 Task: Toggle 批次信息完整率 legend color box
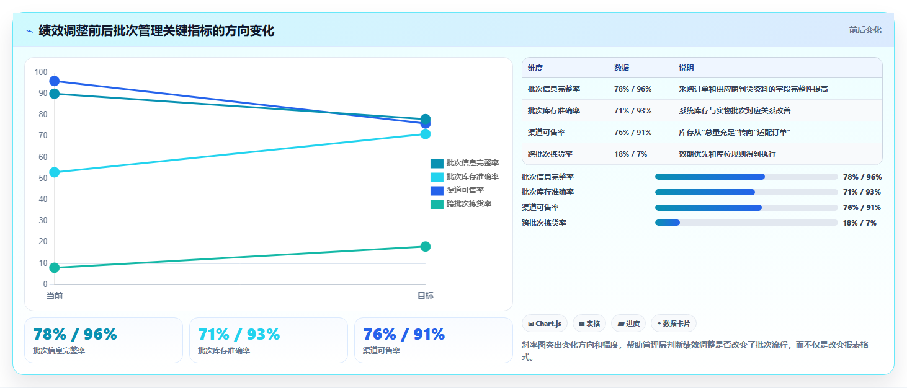[x=437, y=163]
